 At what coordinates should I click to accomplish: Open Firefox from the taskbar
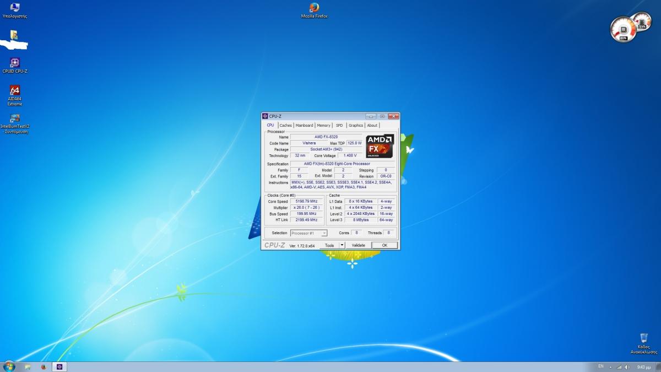[x=44, y=366]
